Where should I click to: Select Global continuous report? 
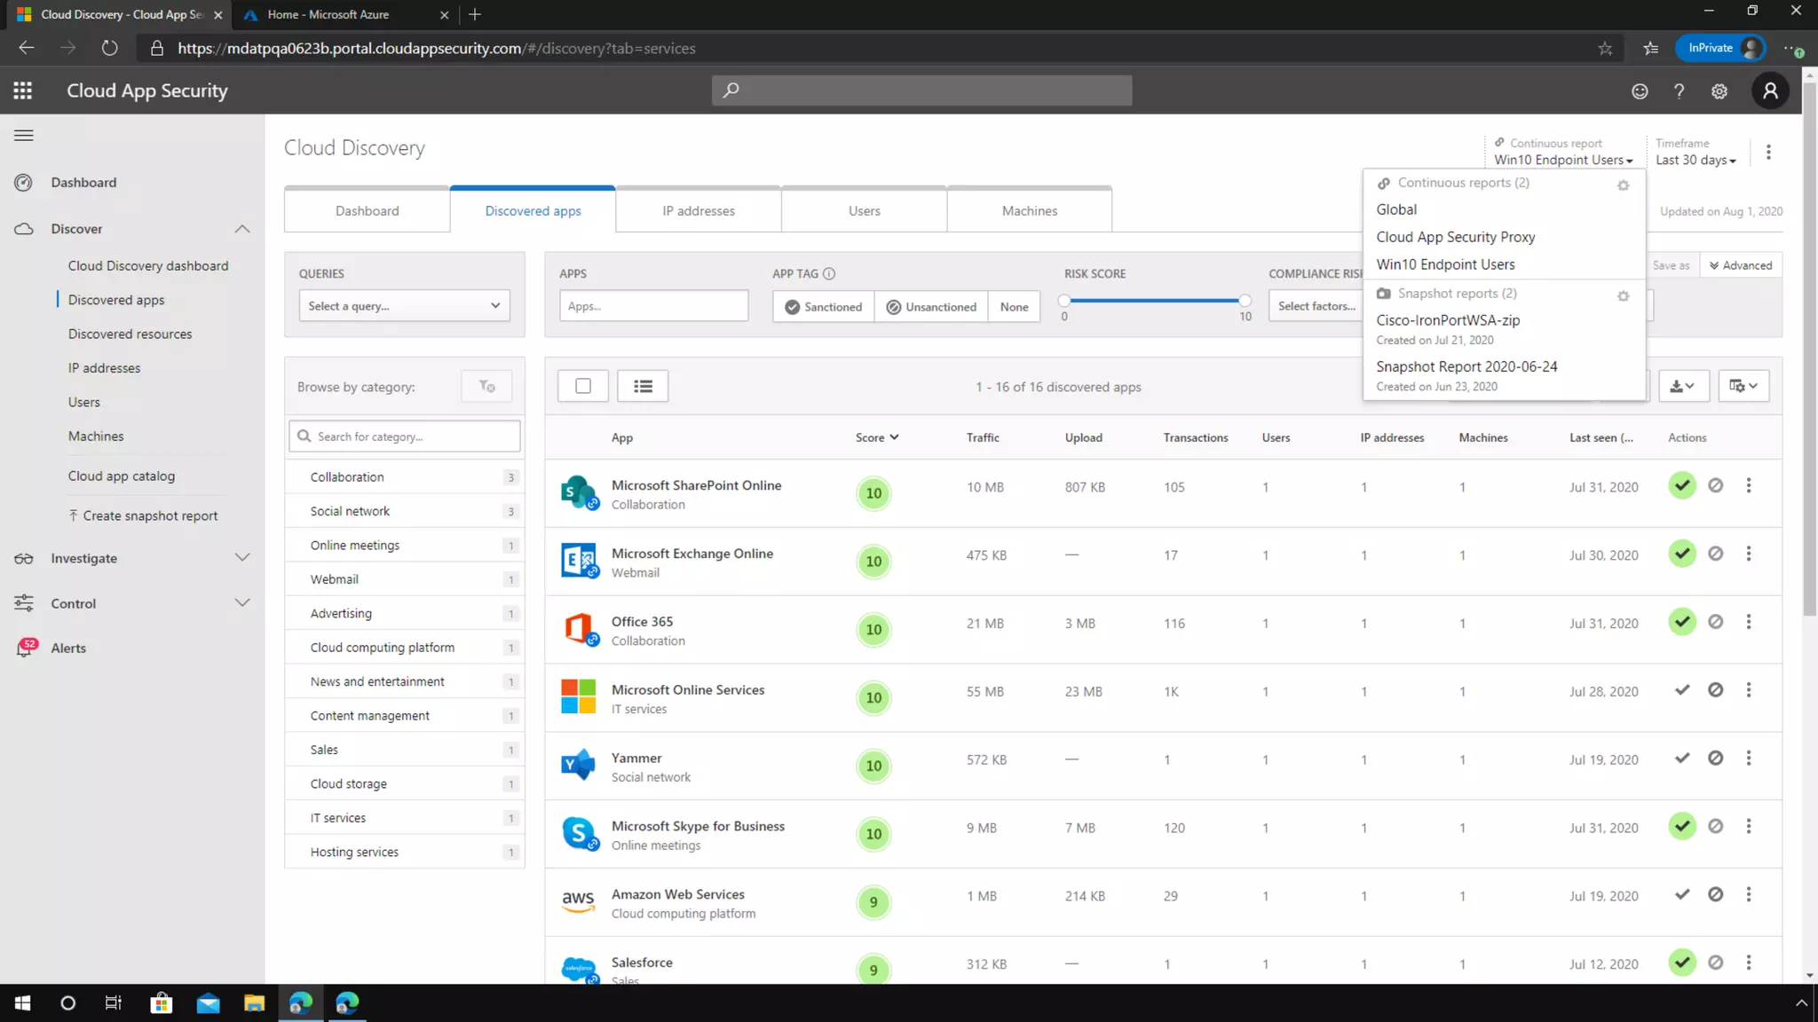pos(1396,209)
